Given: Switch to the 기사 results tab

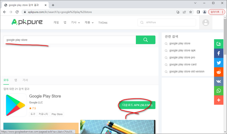Looking at the screenshot, I should click(x=25, y=80).
